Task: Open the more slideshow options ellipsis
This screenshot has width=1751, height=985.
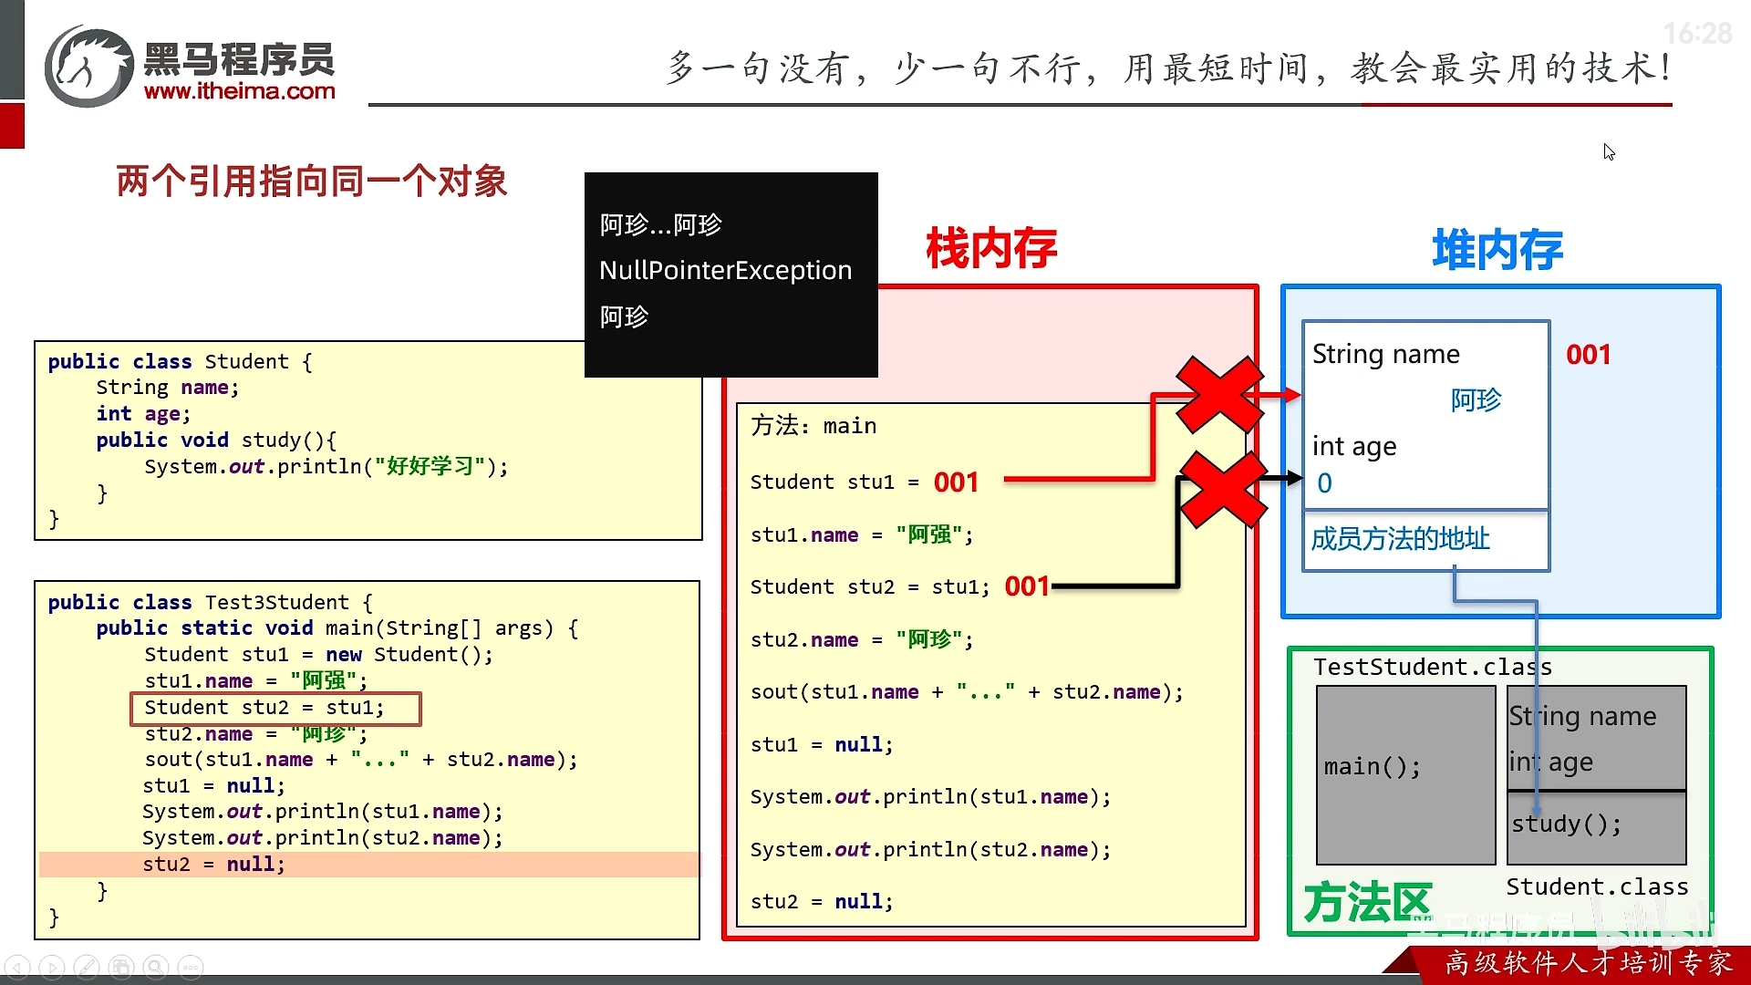Action: 191,967
